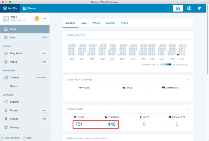This screenshot has height=141, width=209.
Task: Open the user profile avatar icon
Action: coord(189,8)
